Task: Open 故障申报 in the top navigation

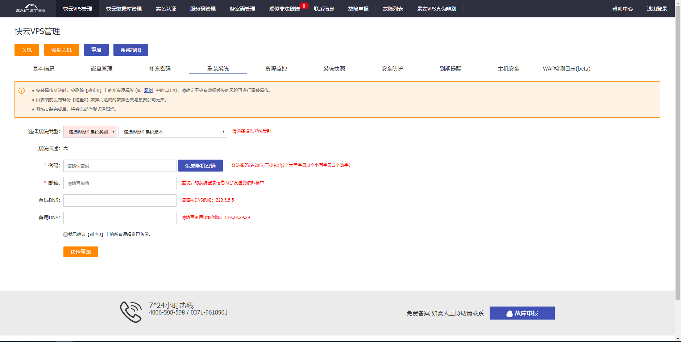Action: 358,9
